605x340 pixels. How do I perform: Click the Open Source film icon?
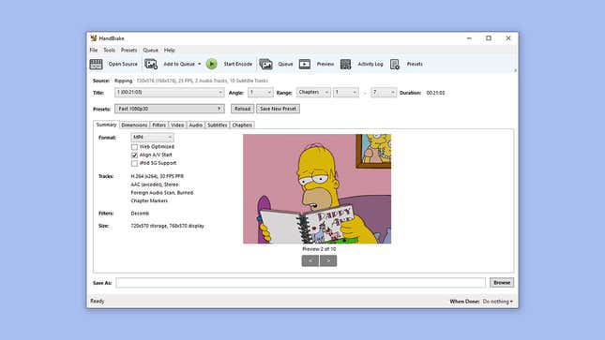coord(96,64)
